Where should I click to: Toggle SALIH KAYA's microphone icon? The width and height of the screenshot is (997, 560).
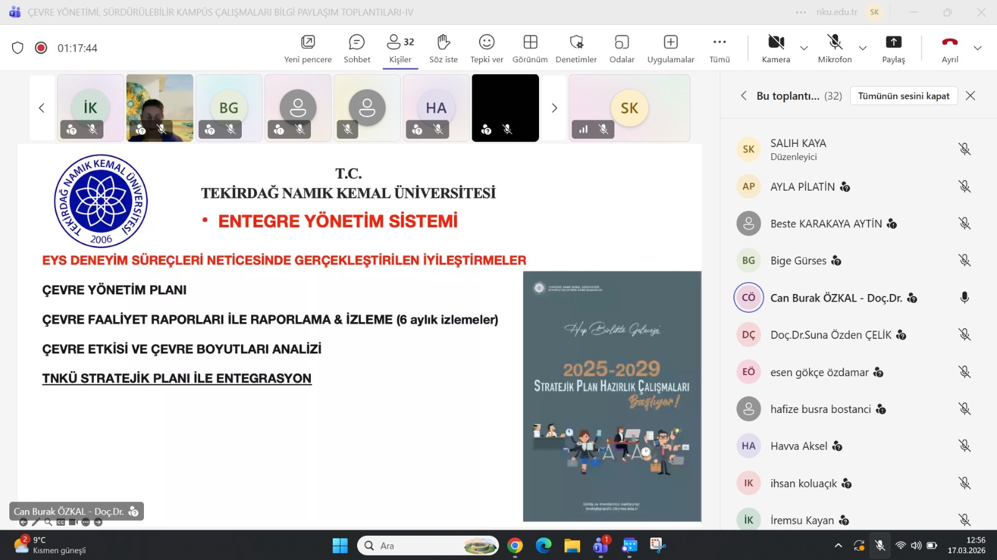pos(965,149)
